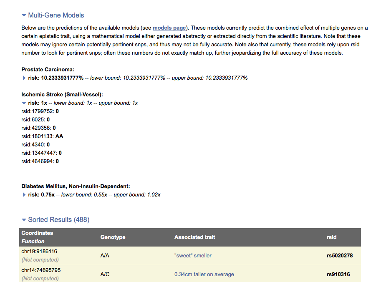
Task: Open the "sweet" smeller trait link
Action: pyautogui.click(x=193, y=255)
